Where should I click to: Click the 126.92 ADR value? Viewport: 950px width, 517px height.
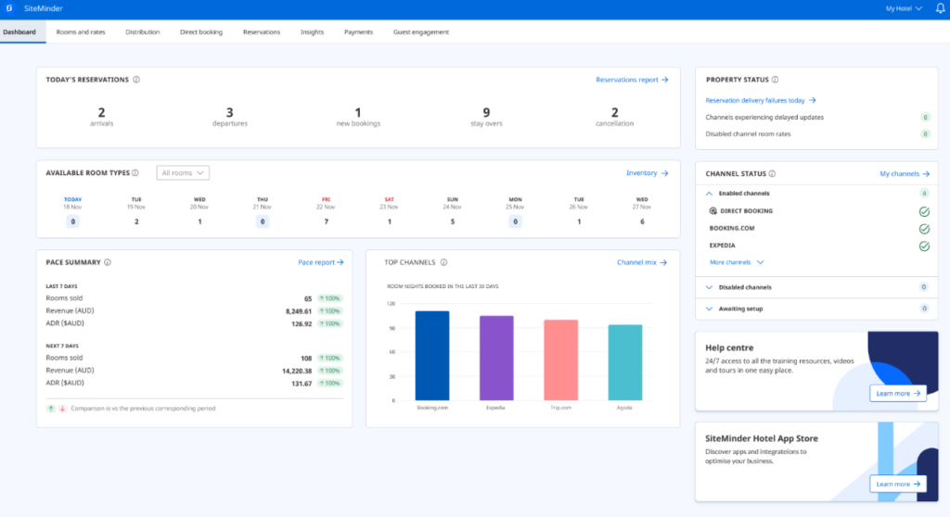point(302,324)
